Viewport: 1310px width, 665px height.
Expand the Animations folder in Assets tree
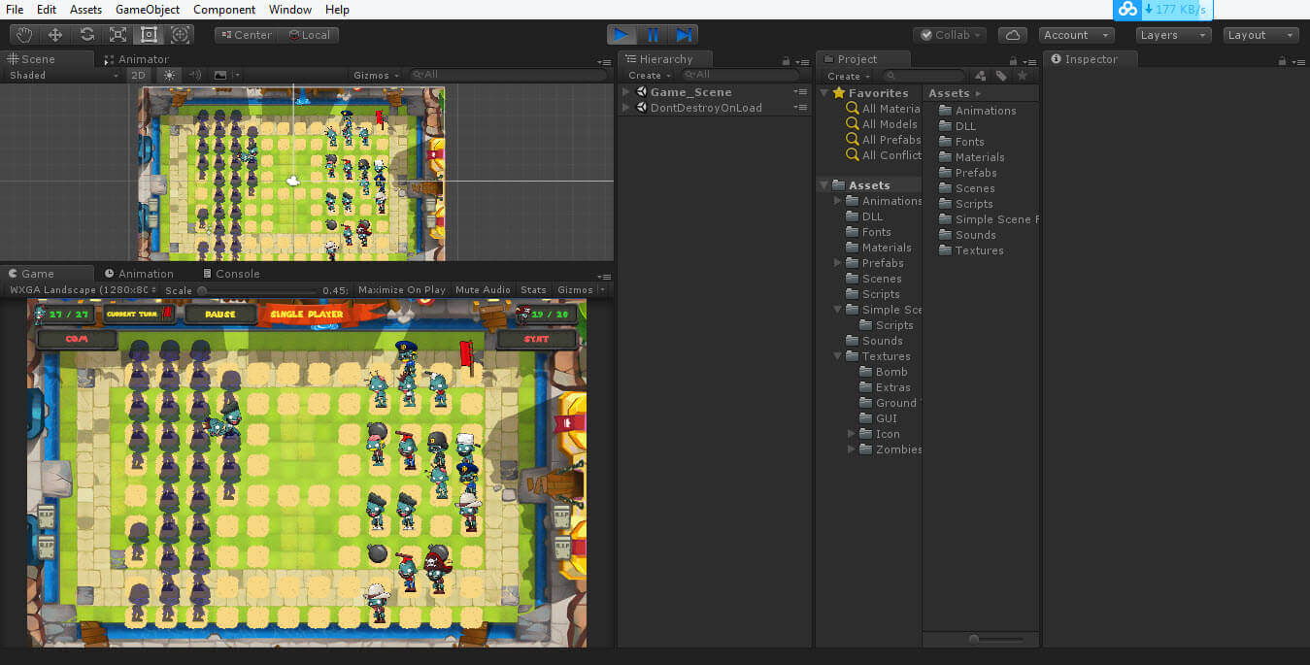click(838, 201)
